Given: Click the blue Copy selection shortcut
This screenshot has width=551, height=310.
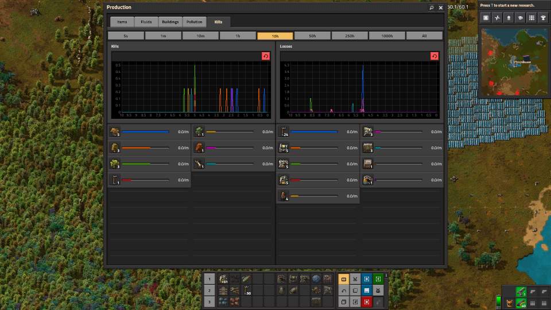Looking at the screenshot, I should [367, 279].
